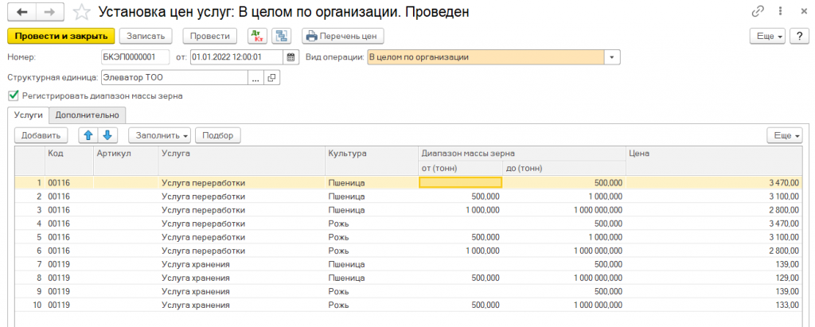The width and height of the screenshot is (815, 327).
Task: Switch to the Дополнительно tab
Action: coord(87,115)
